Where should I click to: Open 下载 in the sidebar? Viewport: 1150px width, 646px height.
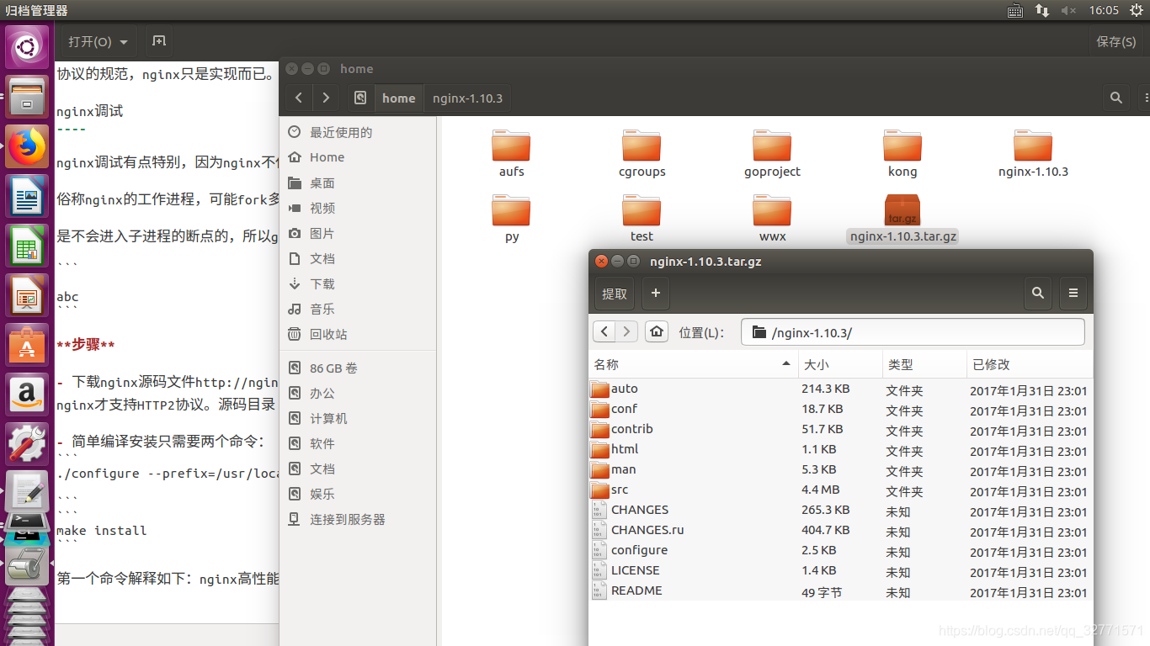[322, 283]
